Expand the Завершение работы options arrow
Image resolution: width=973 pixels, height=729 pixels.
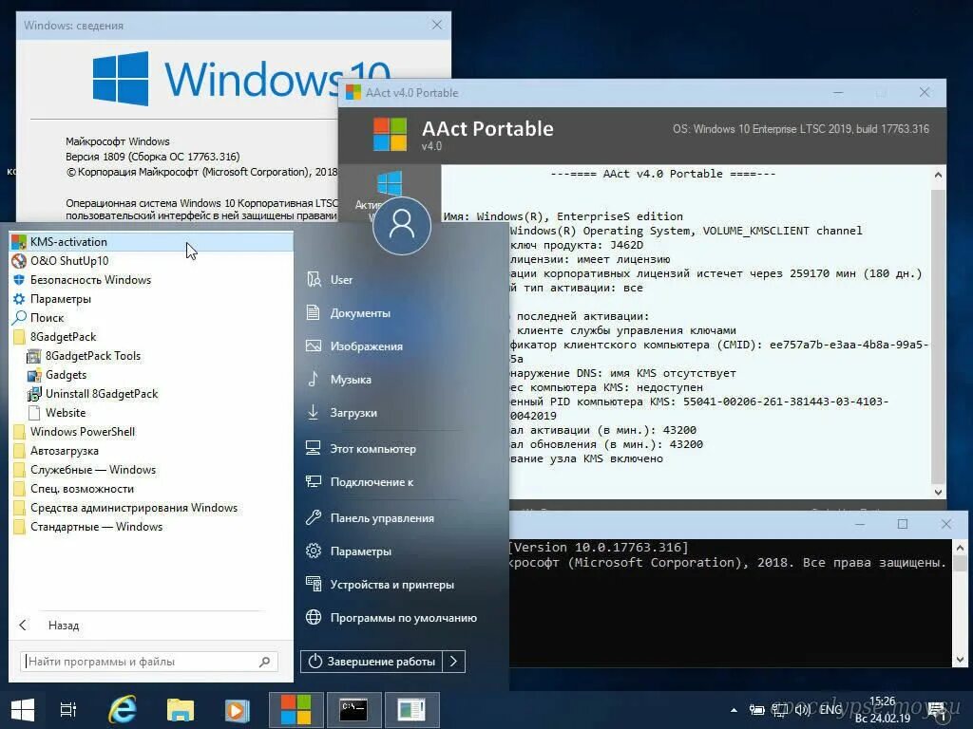[x=454, y=661]
